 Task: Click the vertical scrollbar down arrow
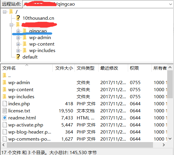point(170,139)
